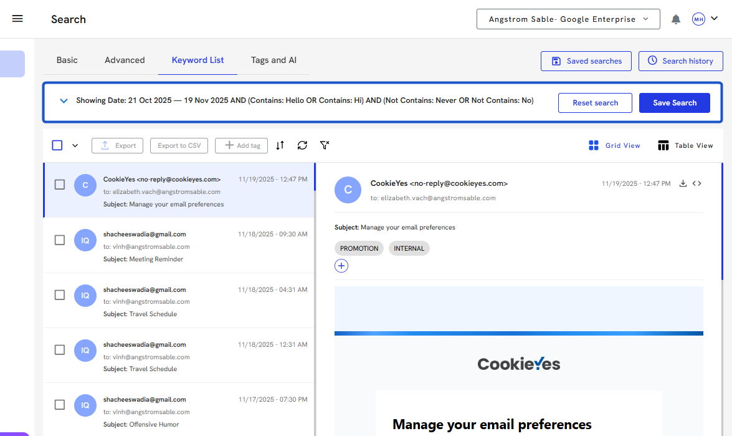The width and height of the screenshot is (732, 436).
Task: View email source code icon
Action: click(697, 183)
